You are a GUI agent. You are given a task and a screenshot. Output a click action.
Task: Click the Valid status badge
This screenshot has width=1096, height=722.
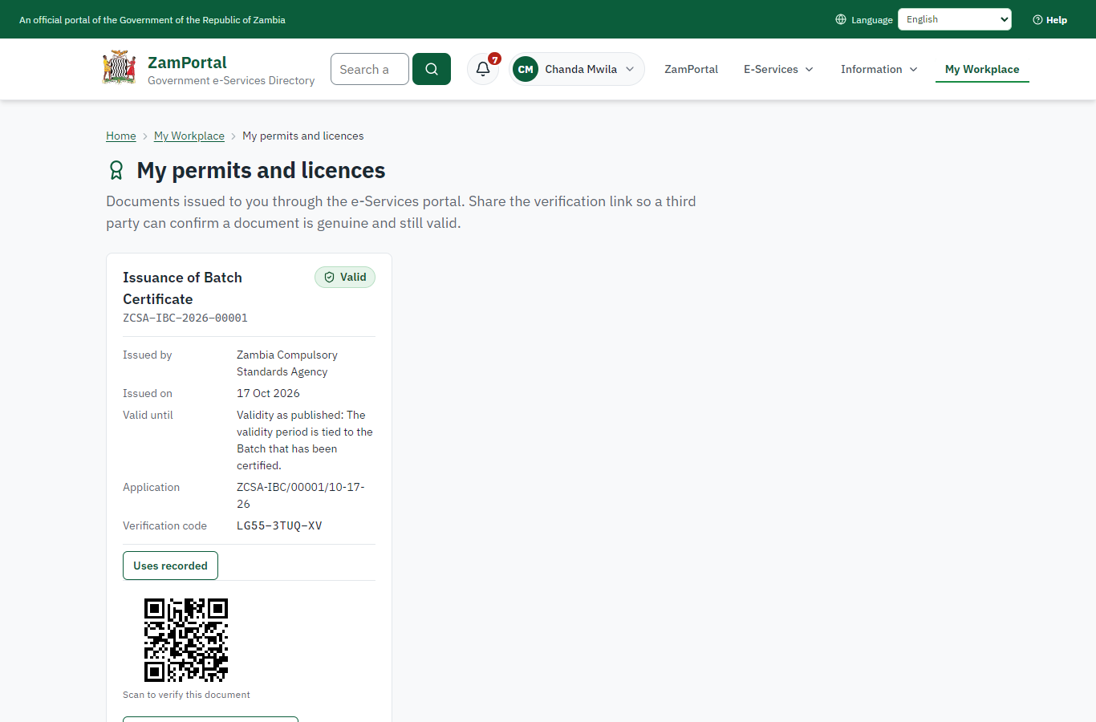pyautogui.click(x=345, y=277)
